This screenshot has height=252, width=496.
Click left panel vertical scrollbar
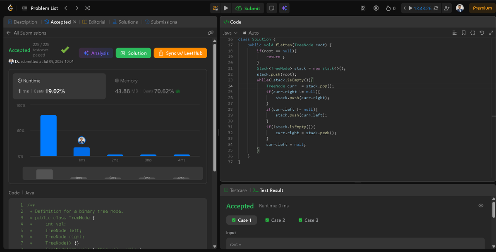[215, 107]
